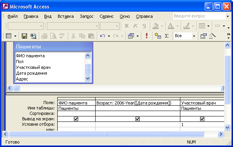This screenshot has height=147, width=233.
Task: Click the Query Type icon
Action: (x=131, y=36)
